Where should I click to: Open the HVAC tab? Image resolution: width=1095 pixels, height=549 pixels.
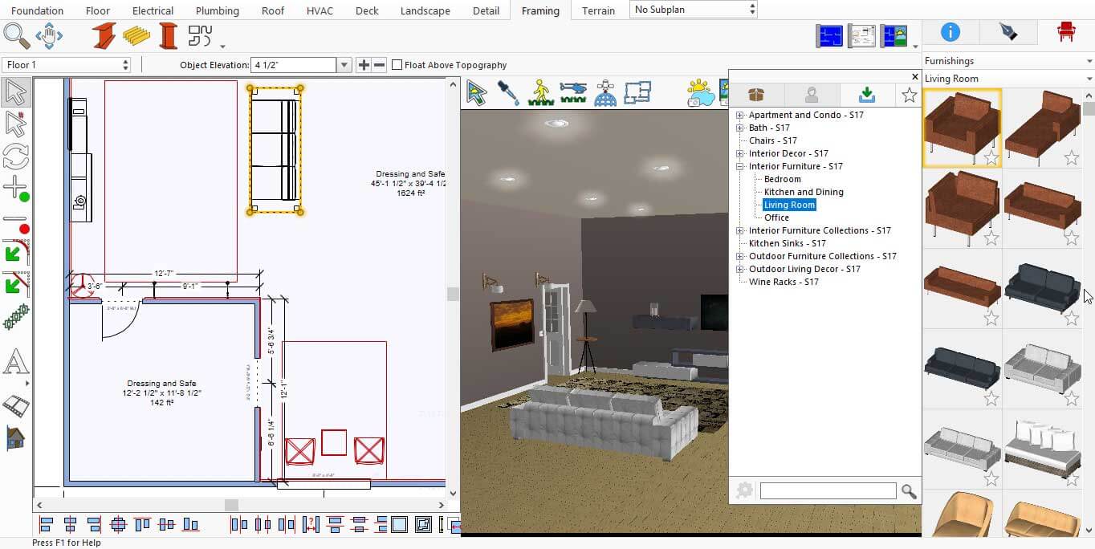coord(321,10)
